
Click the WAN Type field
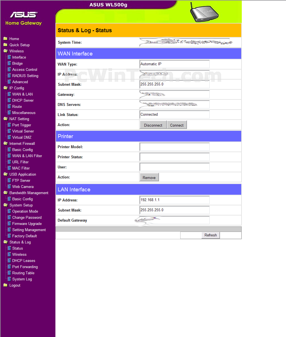175,64
